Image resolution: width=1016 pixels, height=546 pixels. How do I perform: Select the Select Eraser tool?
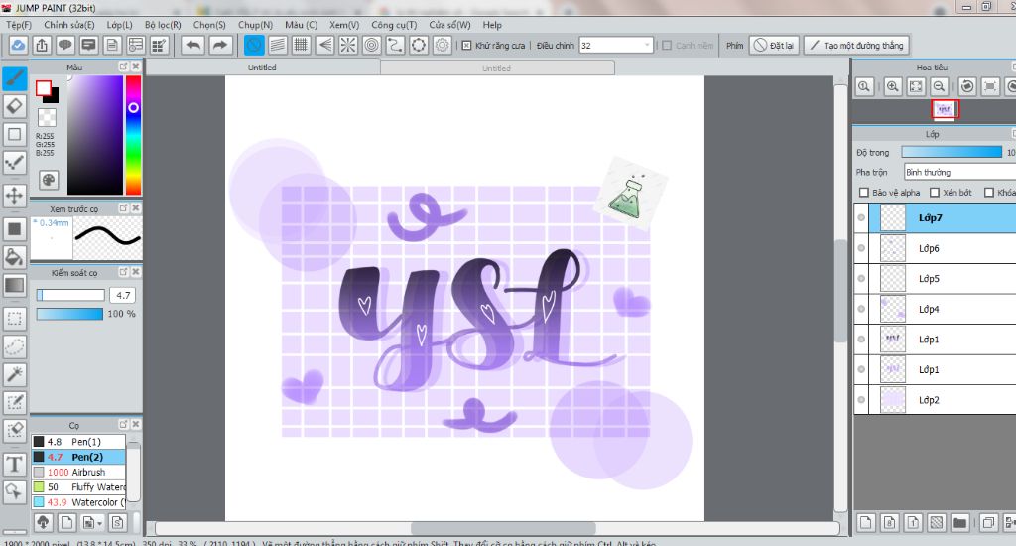pos(14,430)
